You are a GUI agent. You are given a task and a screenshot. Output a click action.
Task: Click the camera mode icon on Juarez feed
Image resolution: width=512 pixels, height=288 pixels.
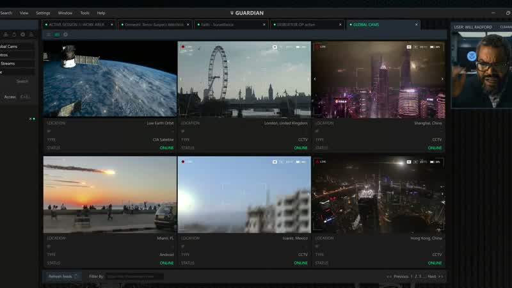pyautogui.click(x=275, y=162)
